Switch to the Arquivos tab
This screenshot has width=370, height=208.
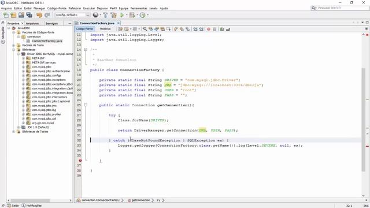[x=32, y=23]
